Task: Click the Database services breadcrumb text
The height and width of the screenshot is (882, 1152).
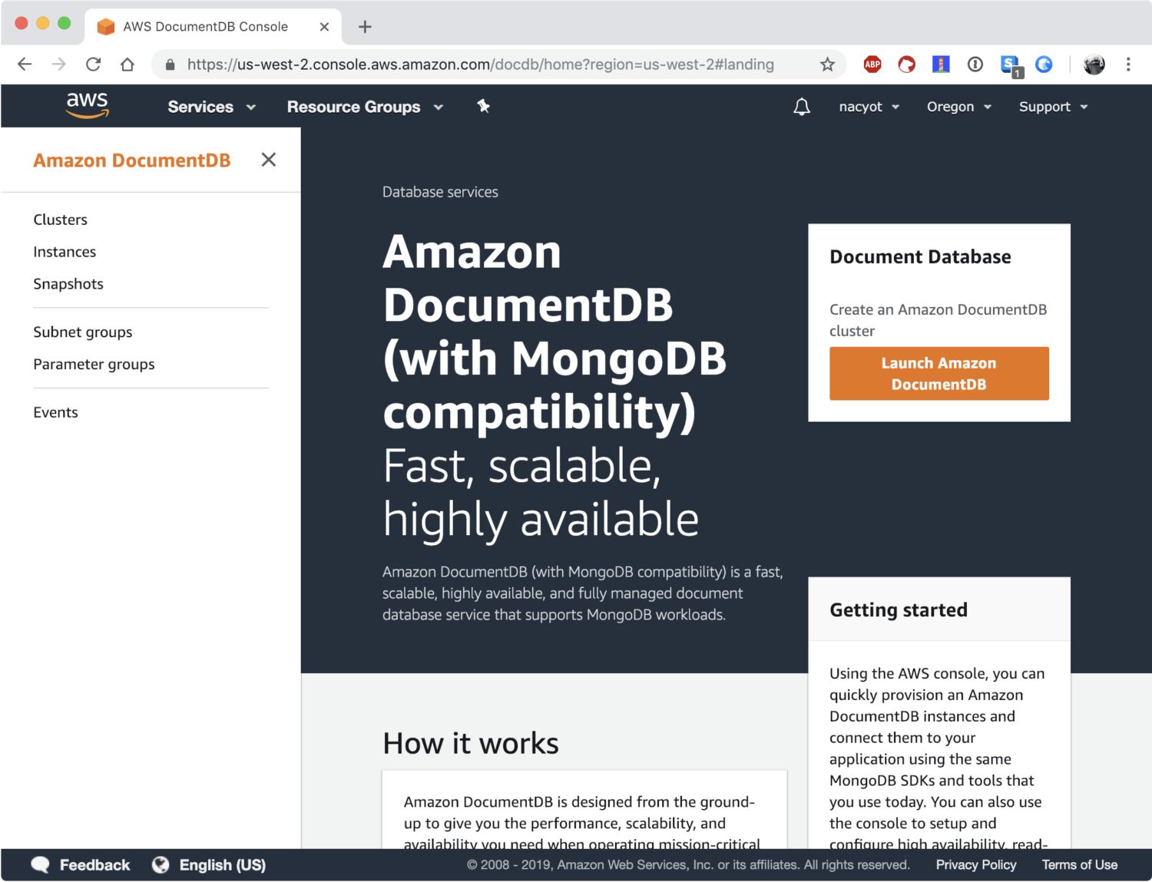Action: coord(440,192)
